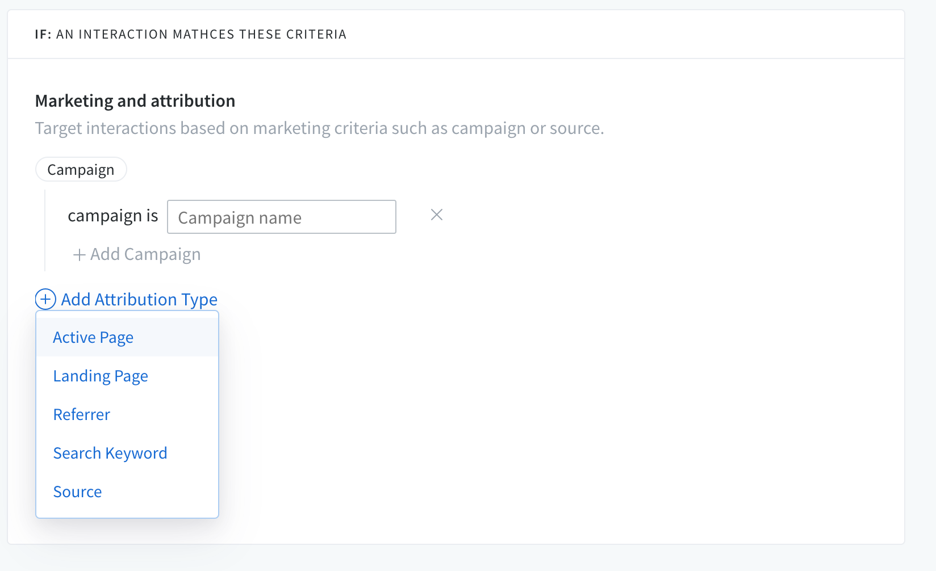The image size is (936, 571).
Task: Click the Marketing and attribution heading
Action: pos(135,101)
